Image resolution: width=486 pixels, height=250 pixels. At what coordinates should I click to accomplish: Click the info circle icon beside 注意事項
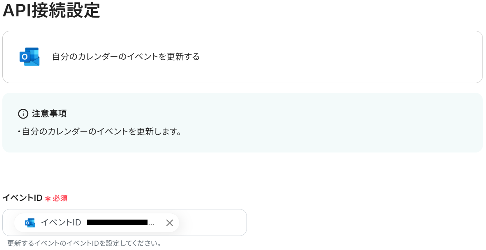coord(23,114)
